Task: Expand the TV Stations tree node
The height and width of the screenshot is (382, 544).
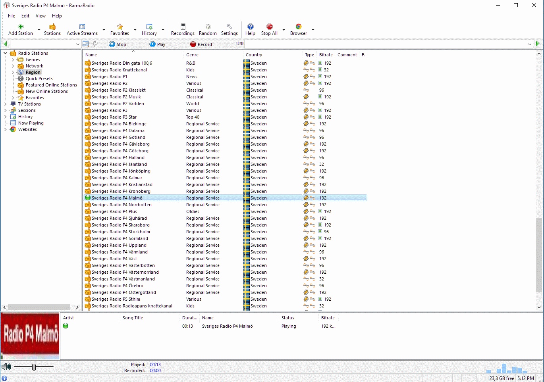Action: click(6, 104)
